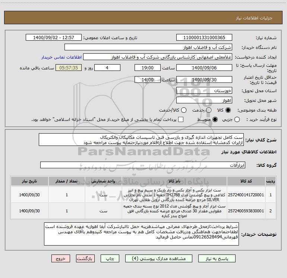
Task: Click the 'واحد شمارش' column header
Action: (103, 181)
